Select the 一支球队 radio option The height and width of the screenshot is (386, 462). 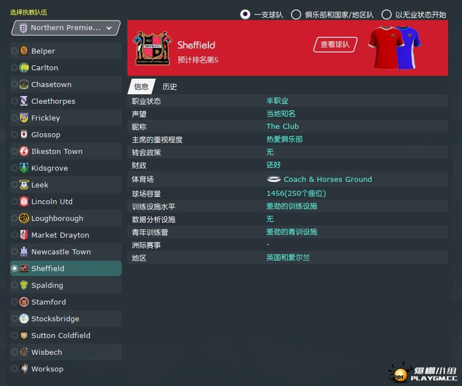245,15
